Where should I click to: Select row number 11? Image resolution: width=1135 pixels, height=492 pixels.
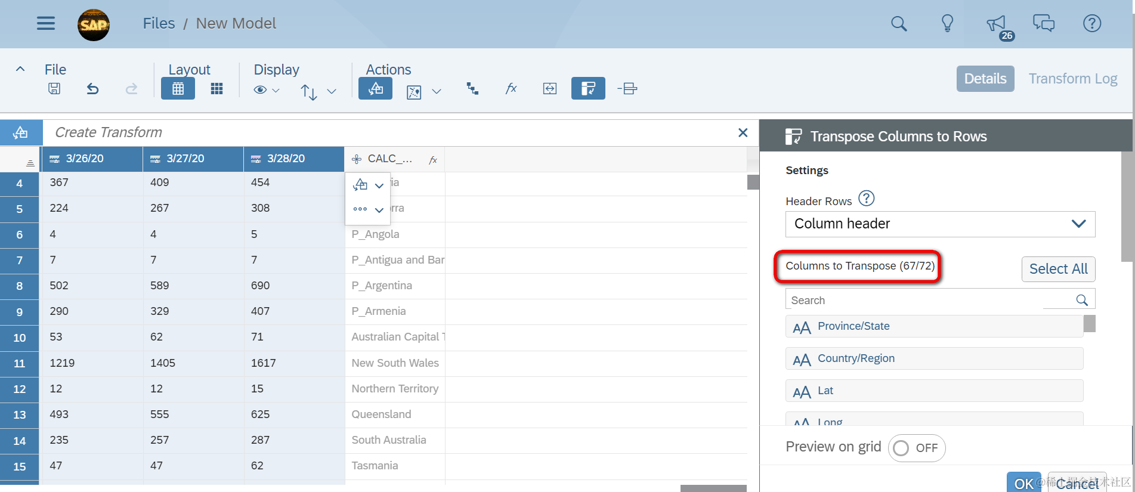20,363
